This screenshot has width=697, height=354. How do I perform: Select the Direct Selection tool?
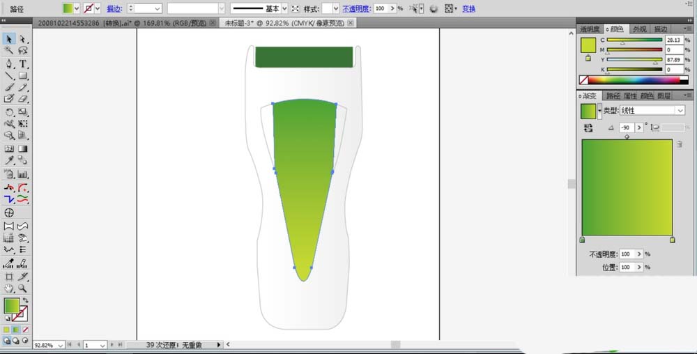tap(23, 39)
